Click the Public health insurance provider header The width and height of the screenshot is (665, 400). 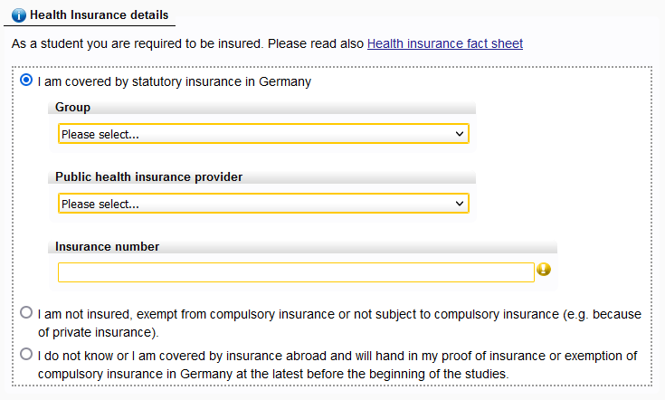[149, 176]
